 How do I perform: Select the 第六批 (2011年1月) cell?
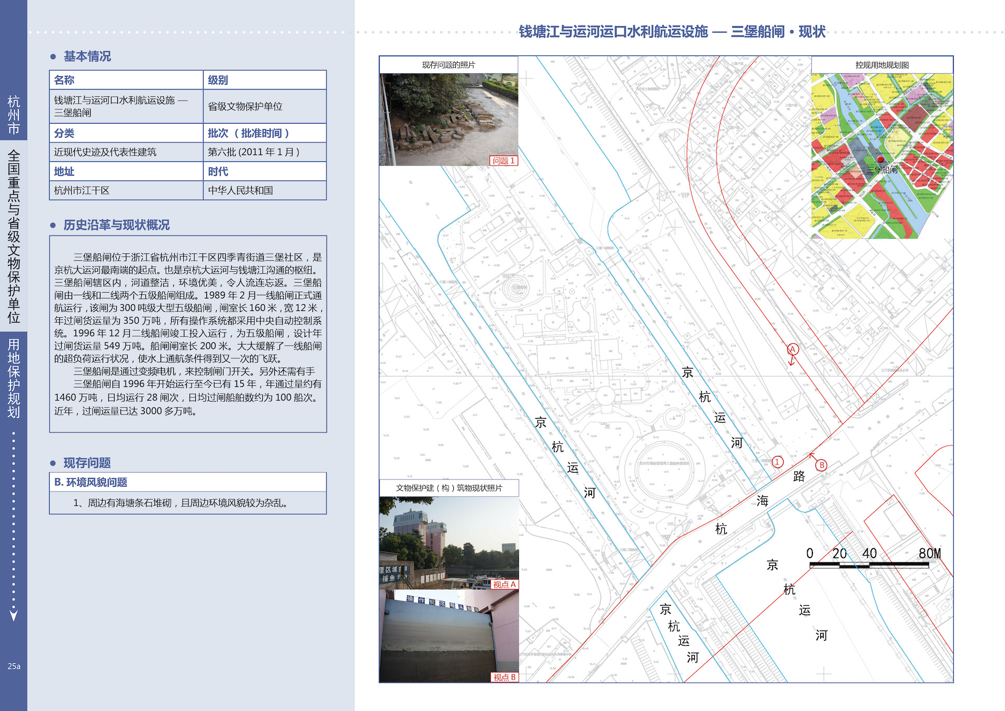(264, 152)
